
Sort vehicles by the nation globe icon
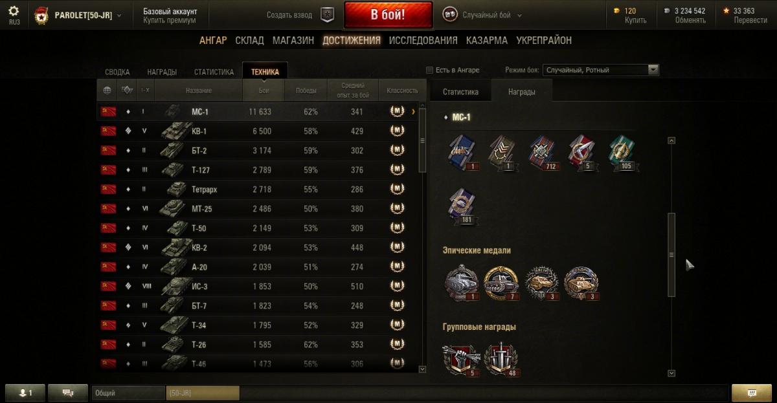coord(107,91)
